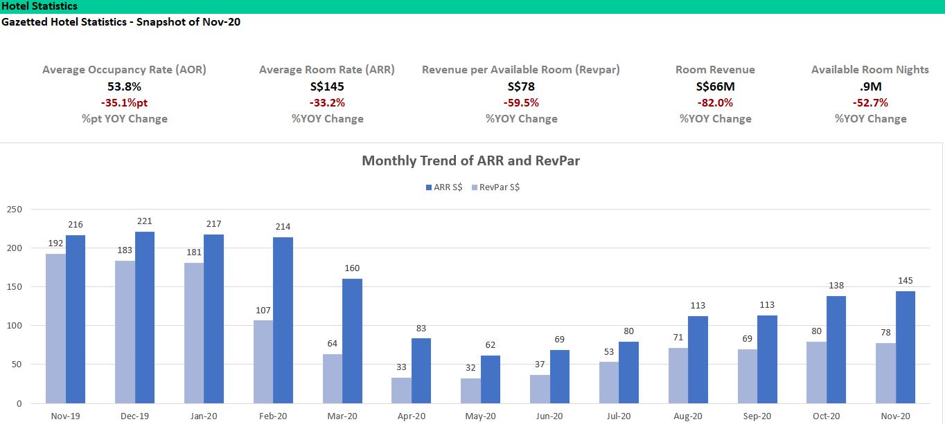The width and height of the screenshot is (945, 424).
Task: Click the ARR S$ legend color swatch
Action: point(427,187)
